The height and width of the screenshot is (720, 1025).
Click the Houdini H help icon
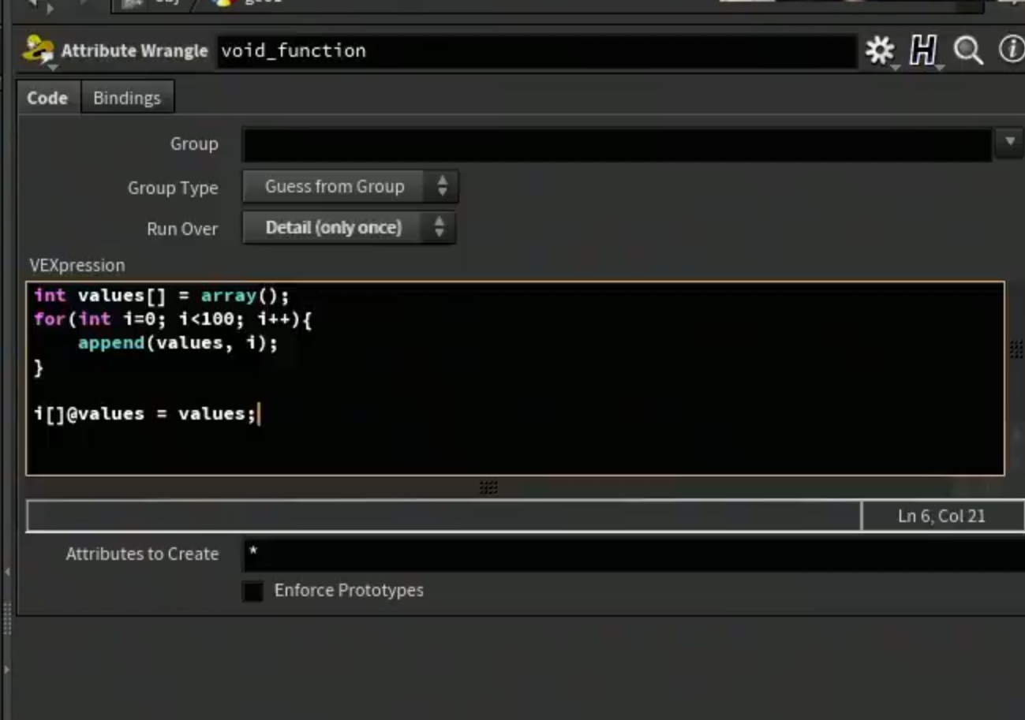(x=922, y=51)
